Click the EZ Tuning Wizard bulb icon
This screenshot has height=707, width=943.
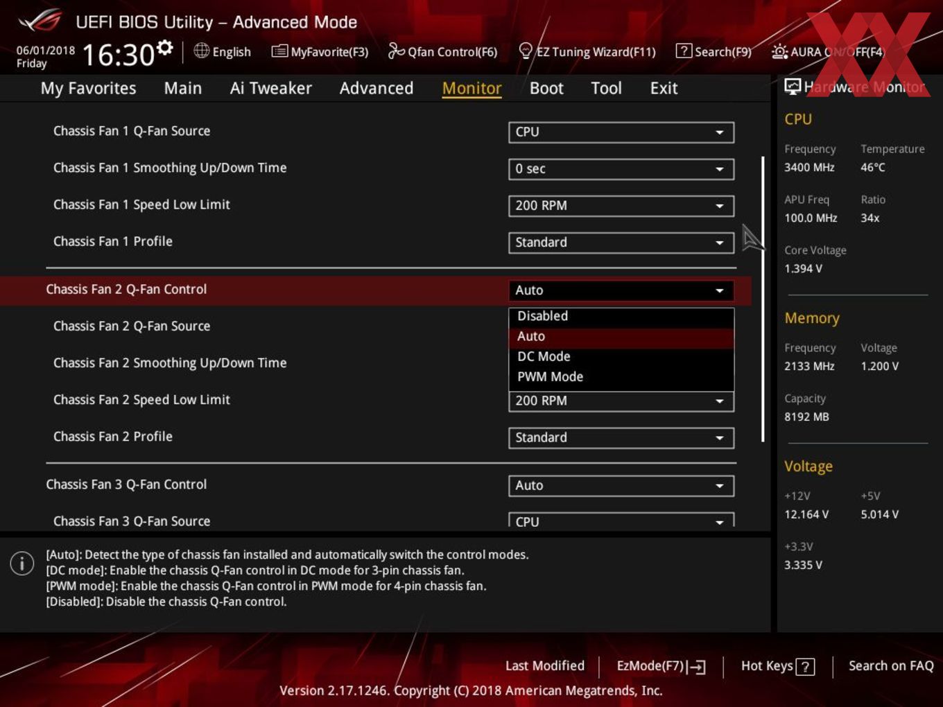(x=526, y=51)
